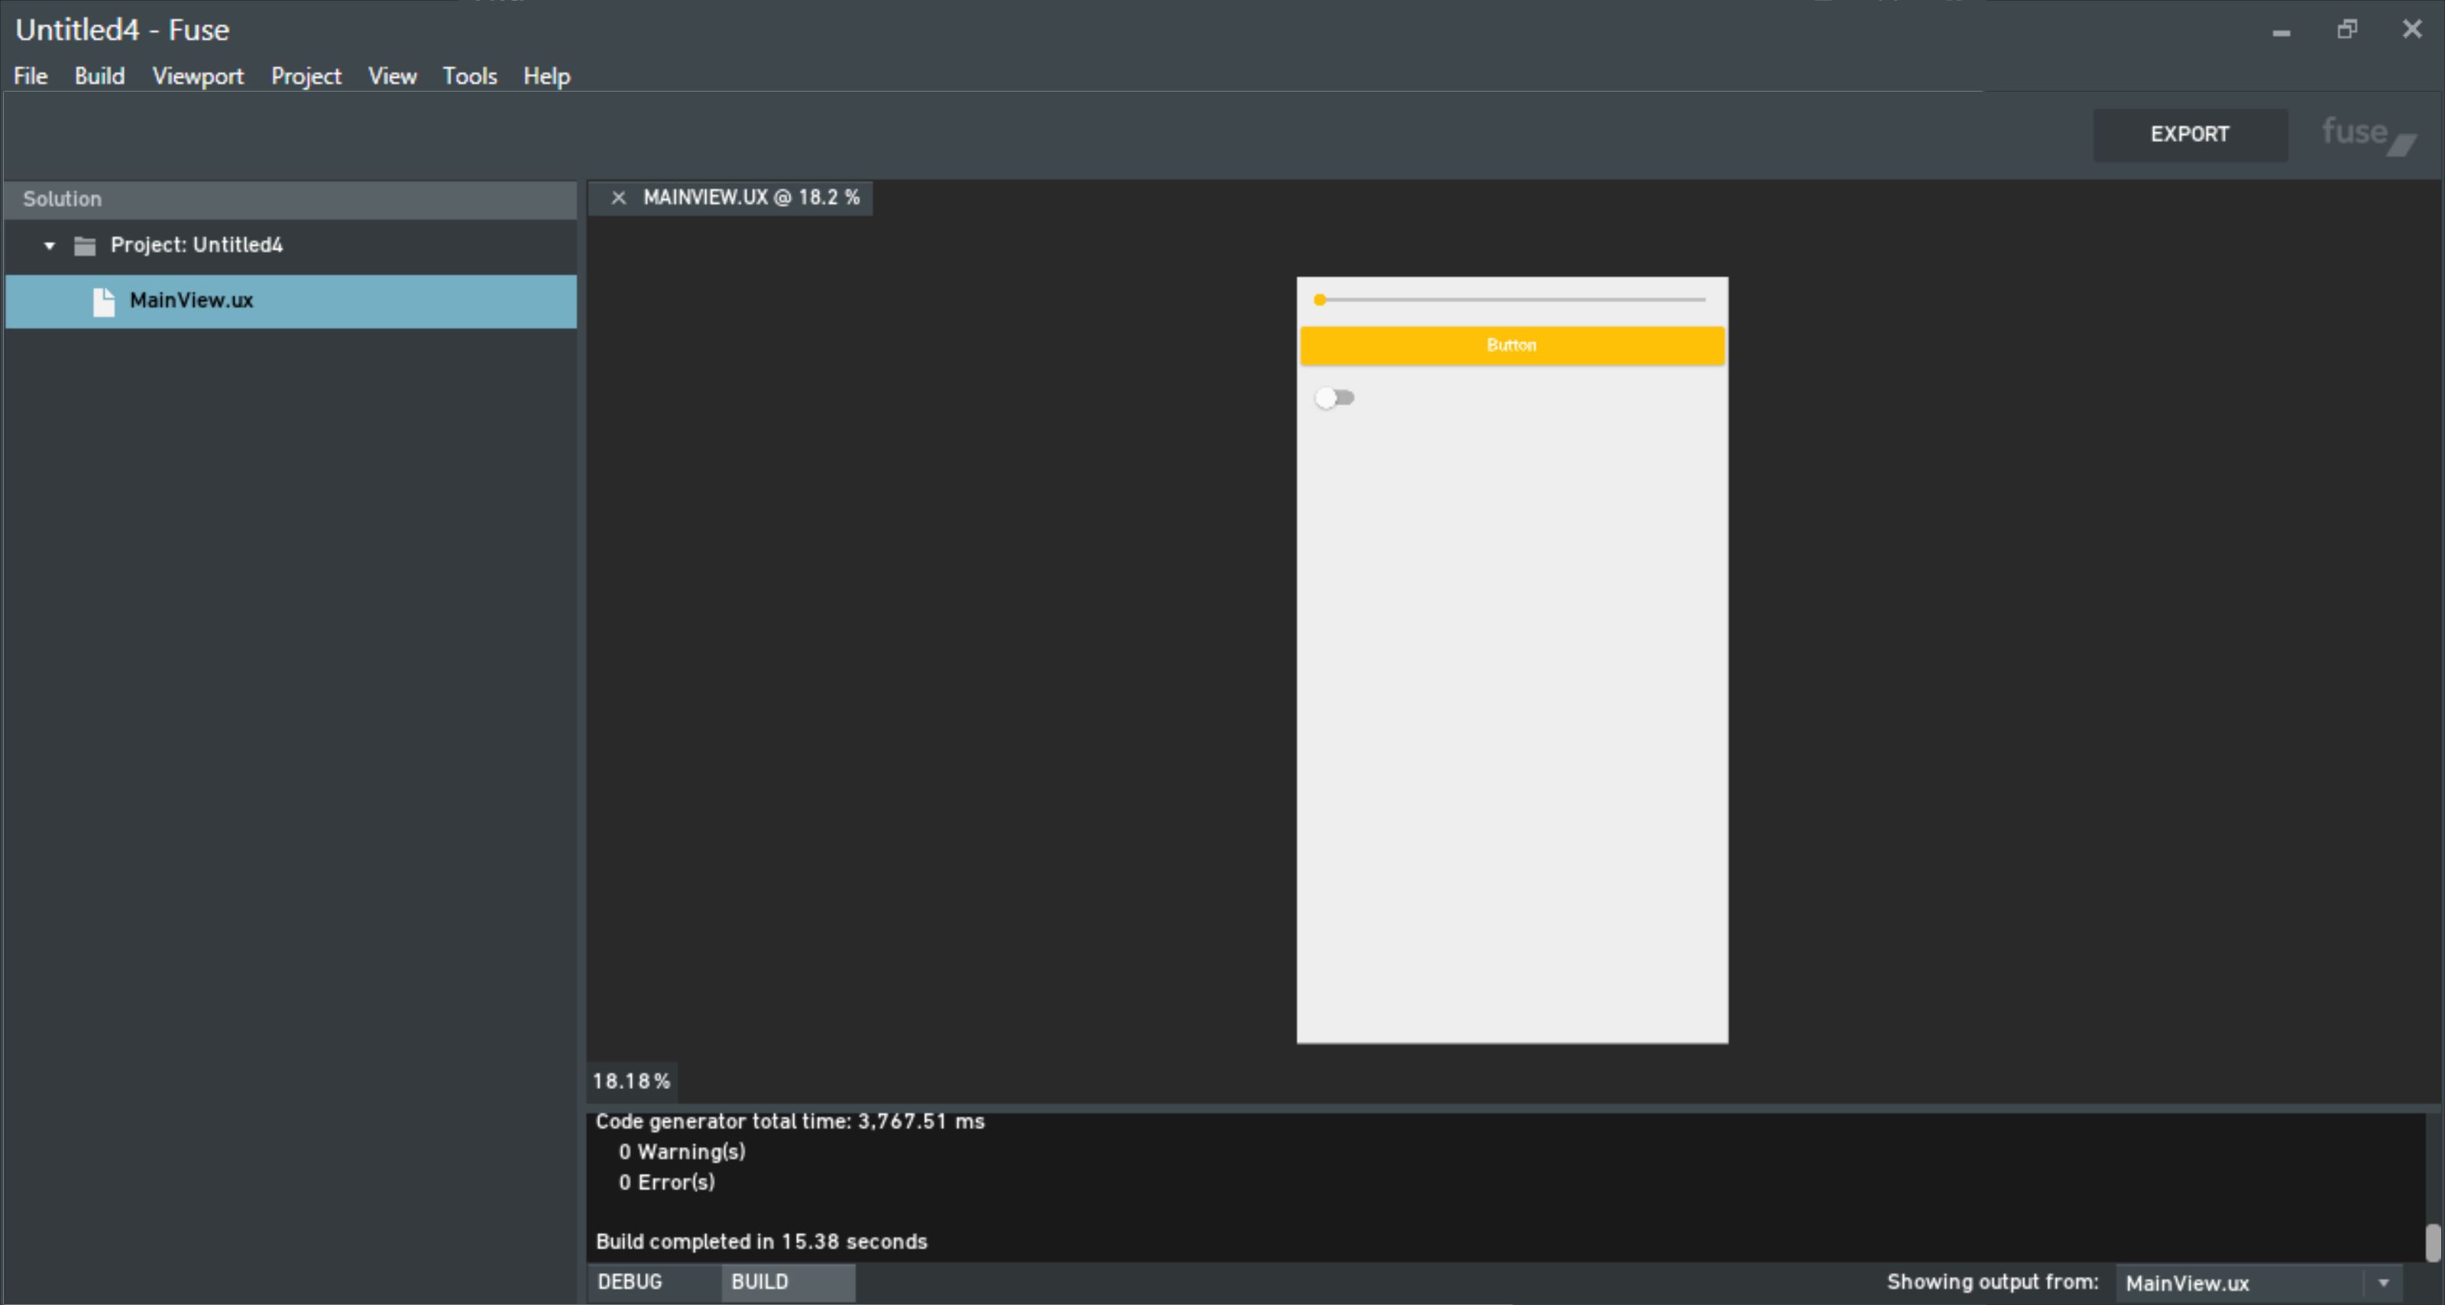
Task: Open the 'Showing output from' dropdown
Action: pyautogui.click(x=2240, y=1282)
